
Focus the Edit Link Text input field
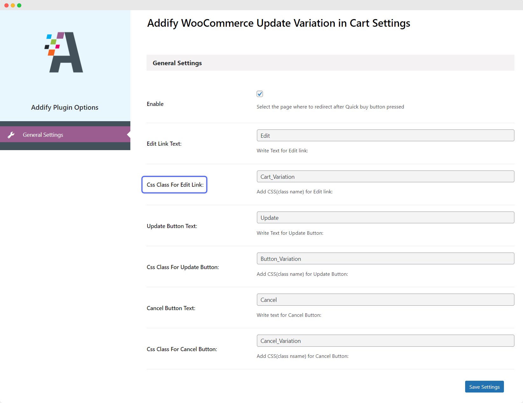[385, 135]
